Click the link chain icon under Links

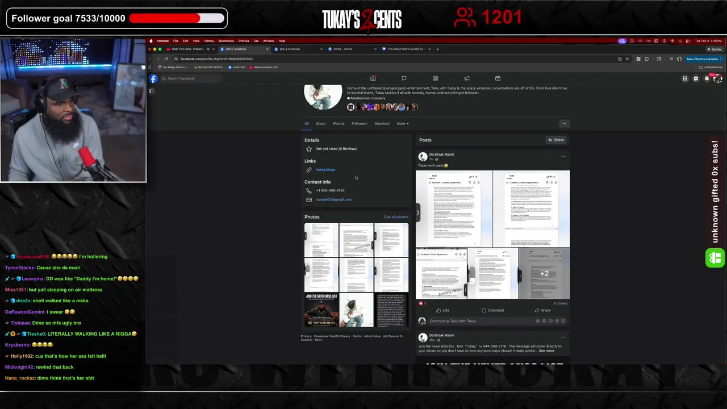click(309, 170)
